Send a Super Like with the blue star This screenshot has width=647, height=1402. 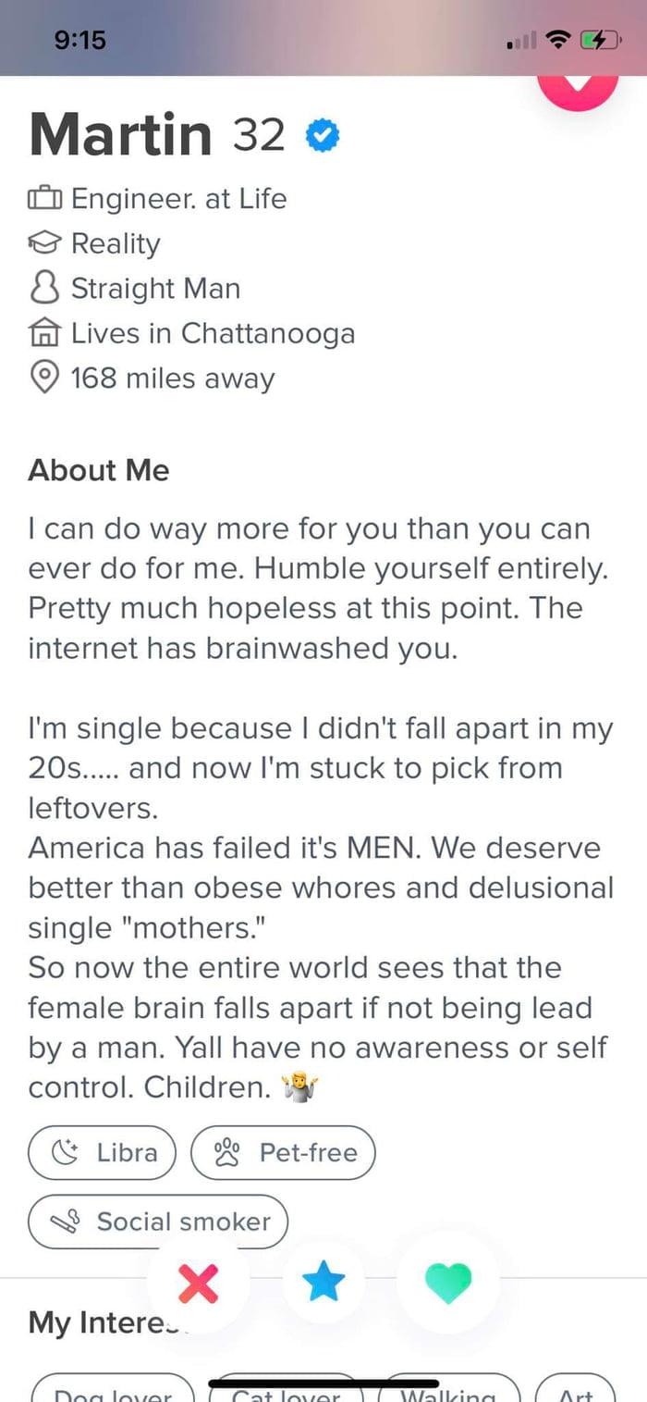pyautogui.click(x=323, y=1284)
